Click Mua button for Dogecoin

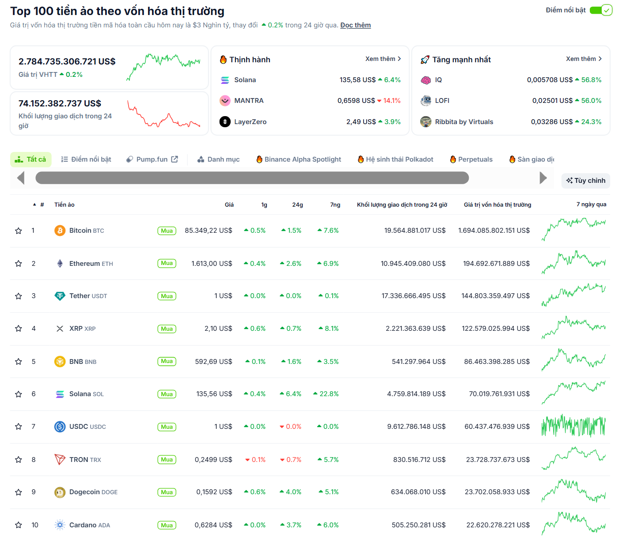[167, 492]
